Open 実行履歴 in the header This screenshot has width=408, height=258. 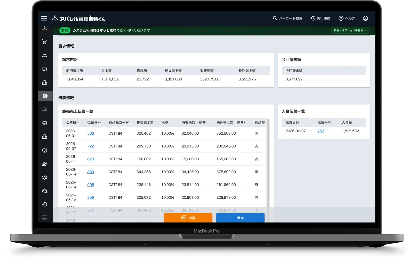coord(320,18)
